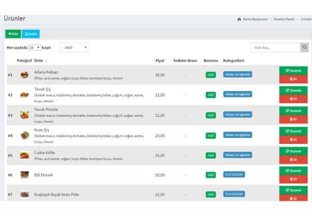Edit Adana Kebap with Düzenle
This screenshot has height=219, width=312.
pos(293,71)
